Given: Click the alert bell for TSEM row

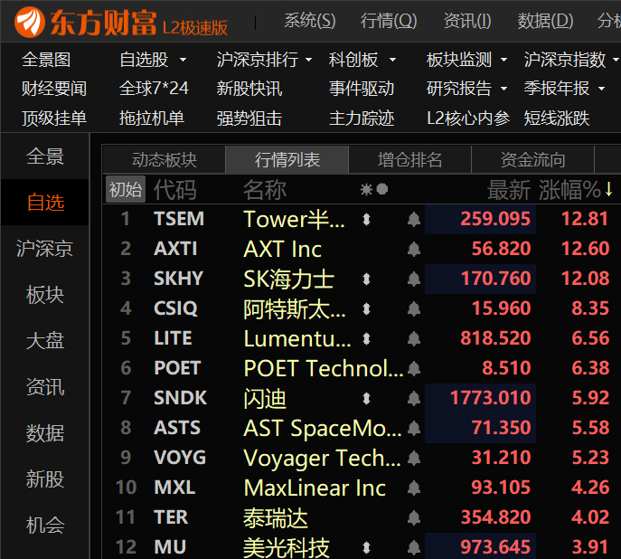Looking at the screenshot, I should pos(414,219).
